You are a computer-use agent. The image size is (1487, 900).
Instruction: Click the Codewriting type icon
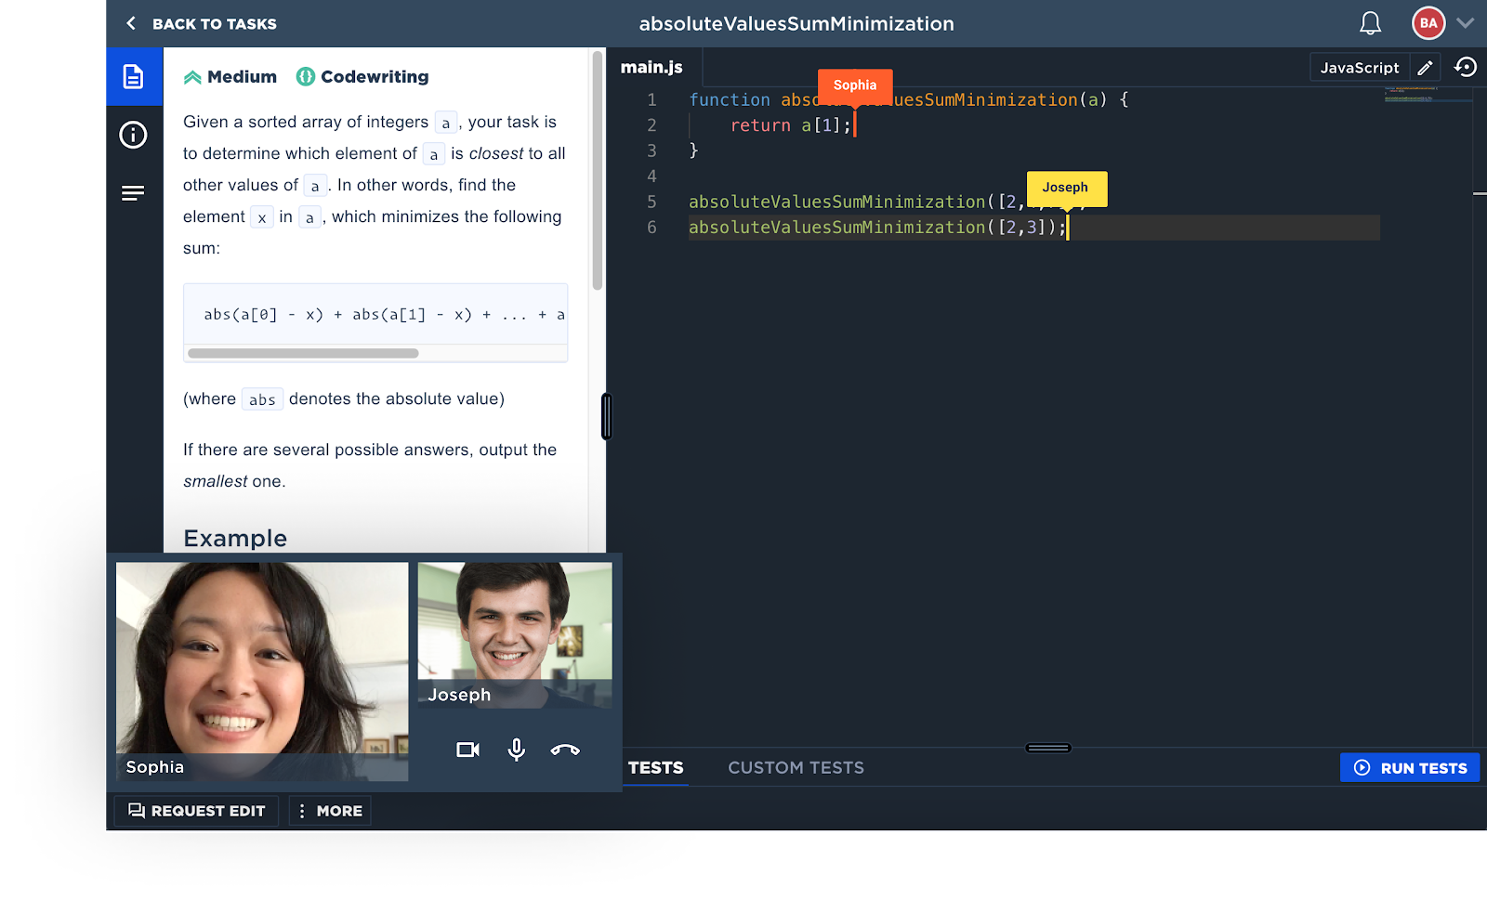[306, 77]
